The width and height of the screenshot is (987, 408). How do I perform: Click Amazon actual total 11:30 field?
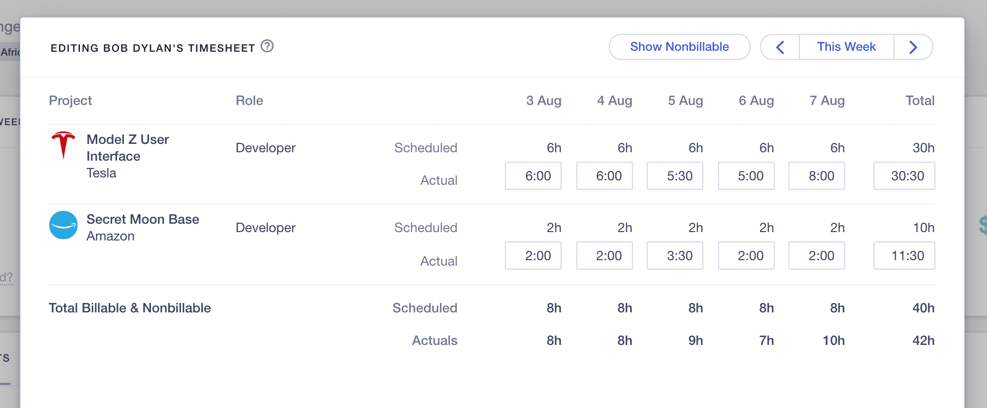pyautogui.click(x=904, y=256)
